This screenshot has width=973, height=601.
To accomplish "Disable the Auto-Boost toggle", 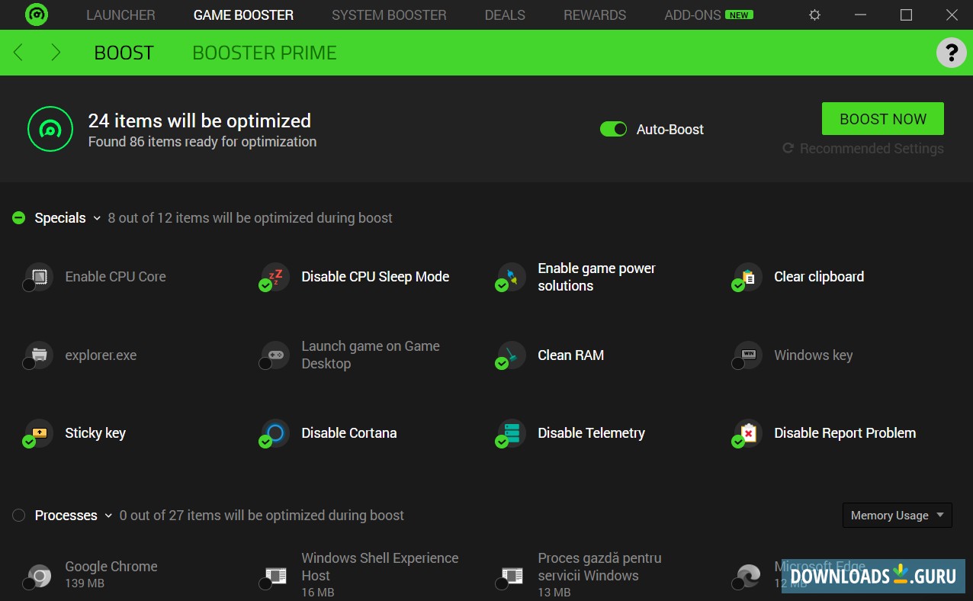I will (x=613, y=129).
